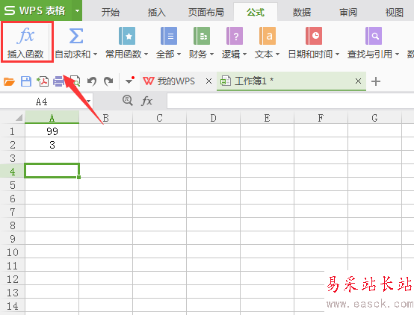Screen dimensions: 414x315
Task: Click cell A2 containing 3
Action: point(52,145)
